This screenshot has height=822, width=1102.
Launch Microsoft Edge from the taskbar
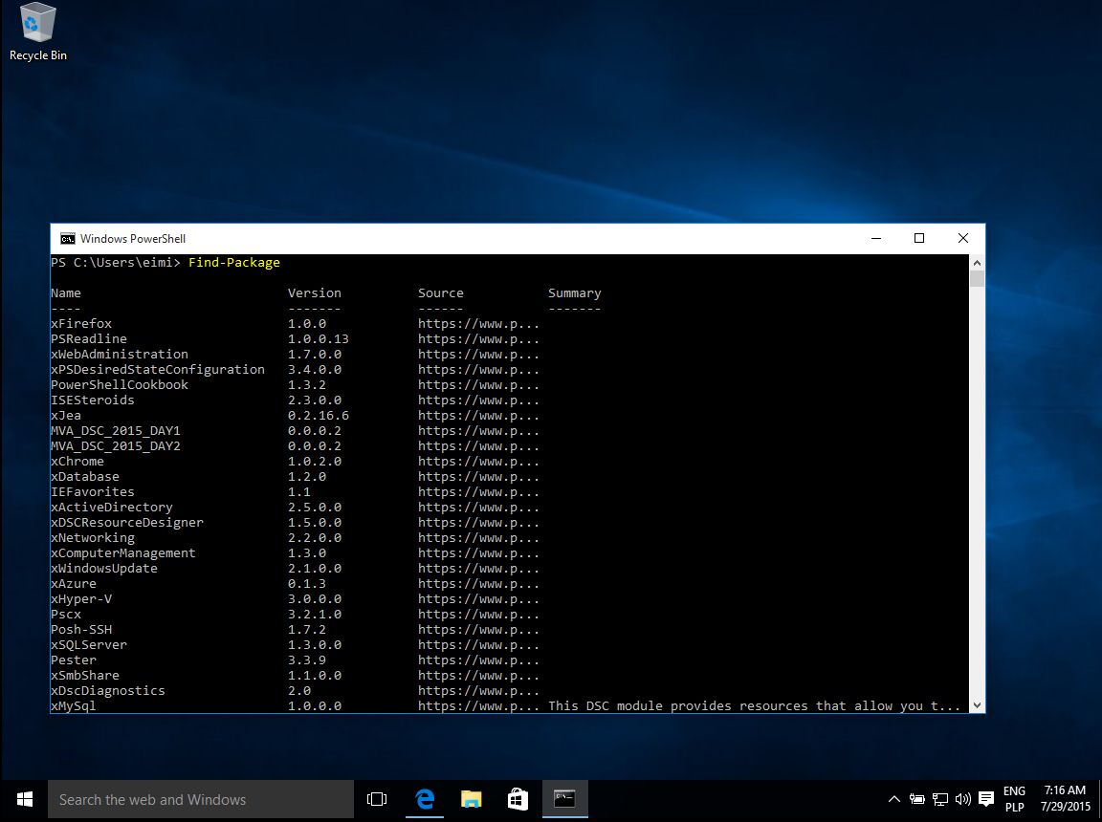pos(425,799)
